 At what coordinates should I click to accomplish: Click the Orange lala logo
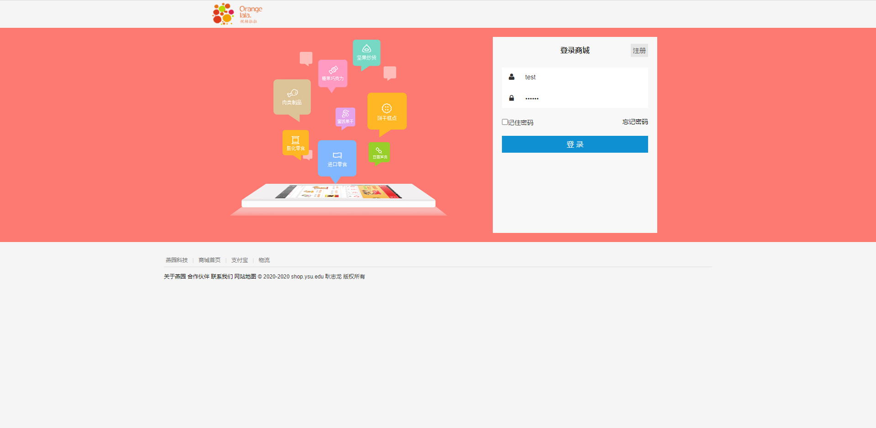click(237, 14)
